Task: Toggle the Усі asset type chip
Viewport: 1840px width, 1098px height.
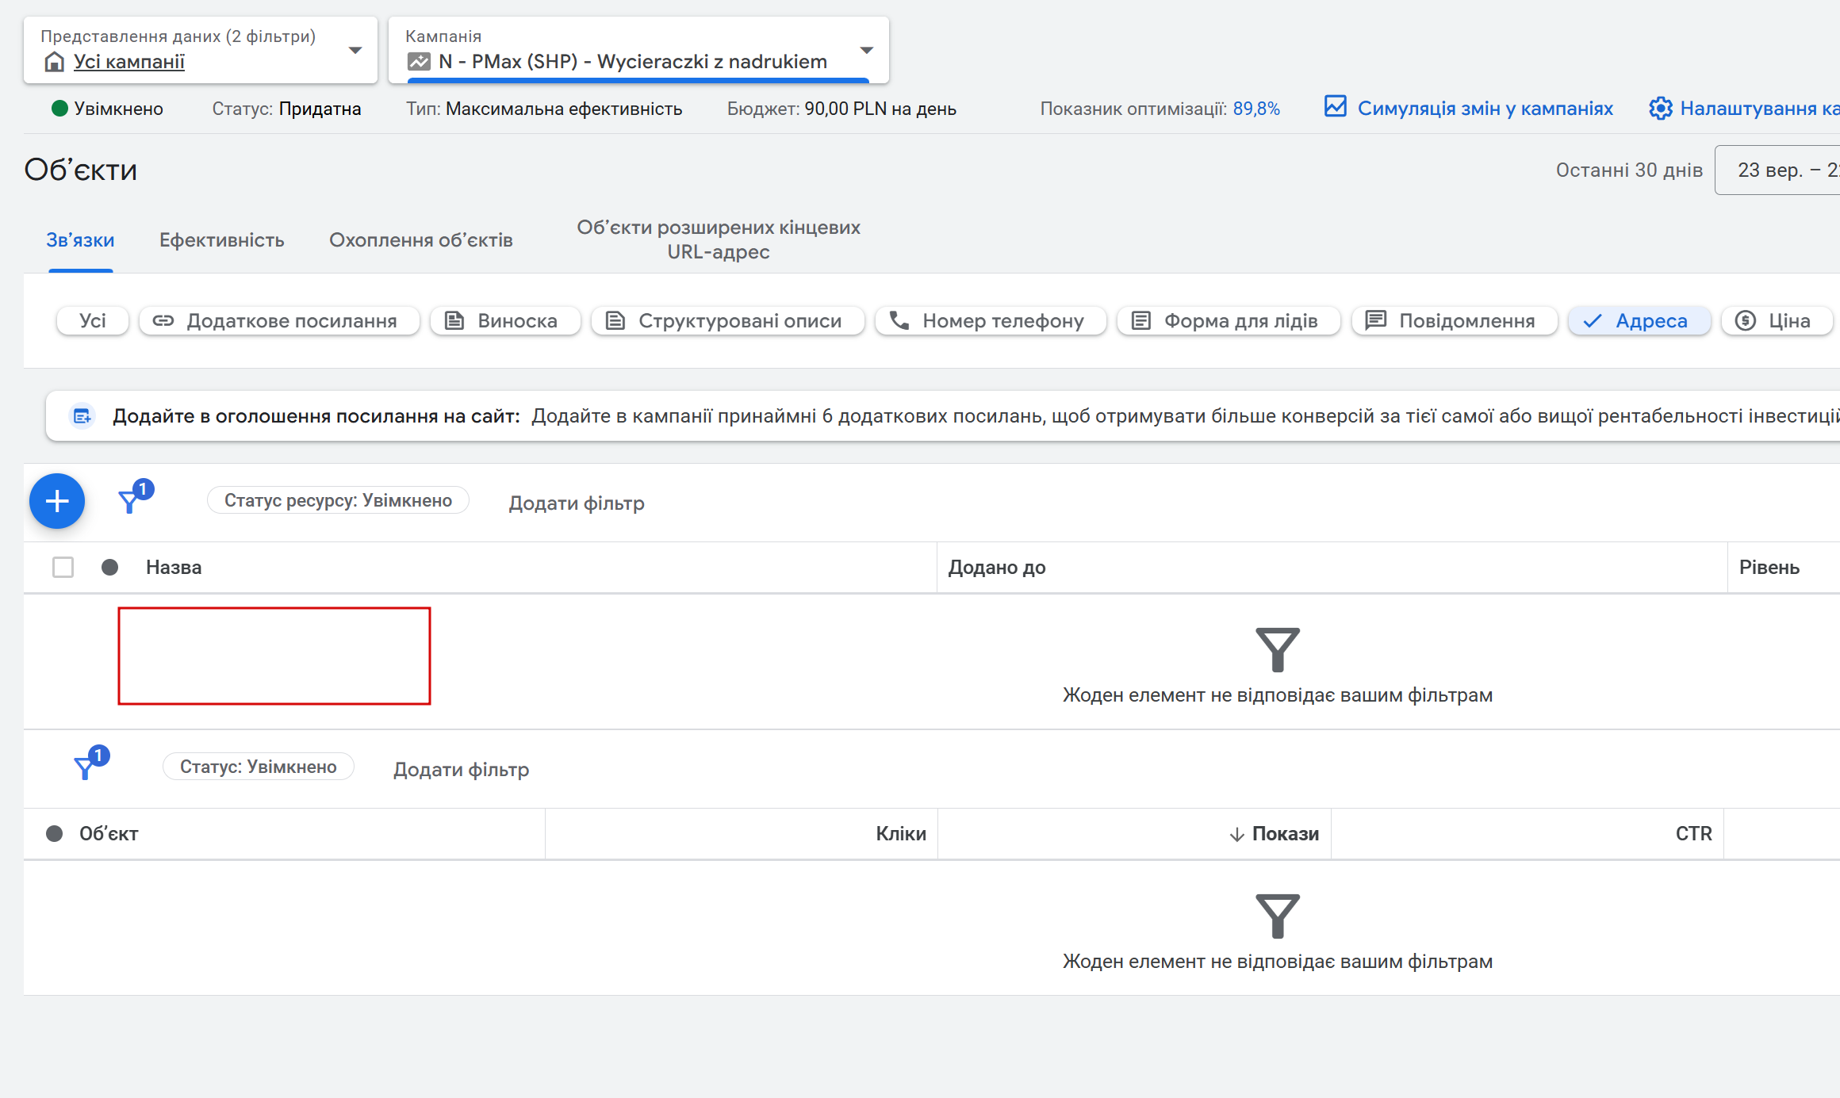Action: point(92,321)
